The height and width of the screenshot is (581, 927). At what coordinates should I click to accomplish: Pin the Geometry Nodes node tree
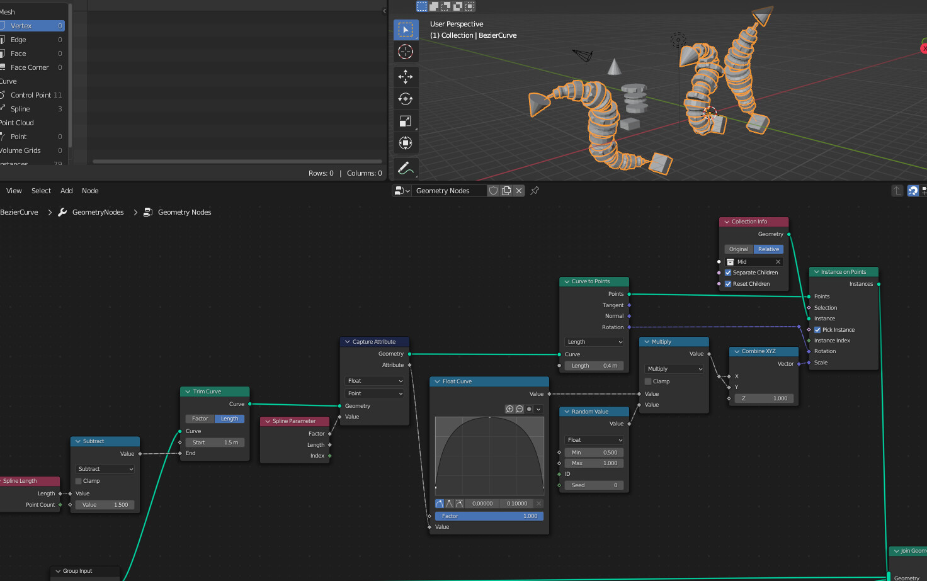535,191
